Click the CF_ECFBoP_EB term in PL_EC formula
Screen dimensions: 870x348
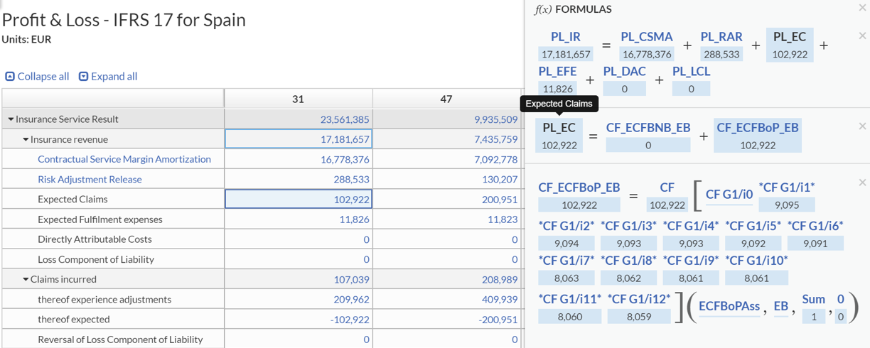click(758, 128)
